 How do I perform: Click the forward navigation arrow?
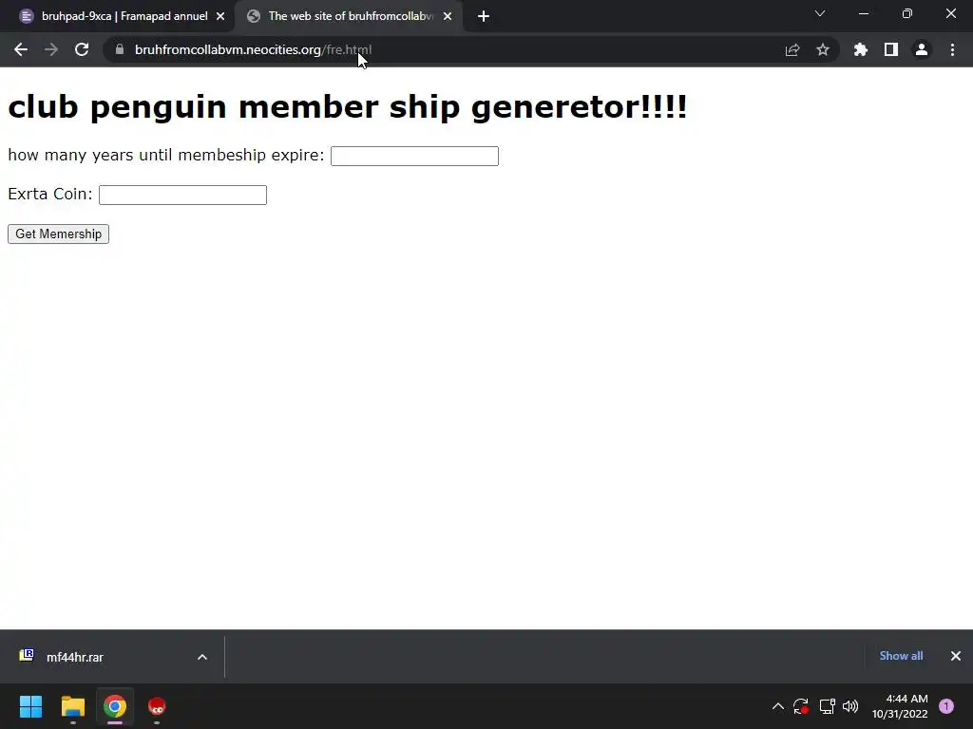(x=51, y=49)
